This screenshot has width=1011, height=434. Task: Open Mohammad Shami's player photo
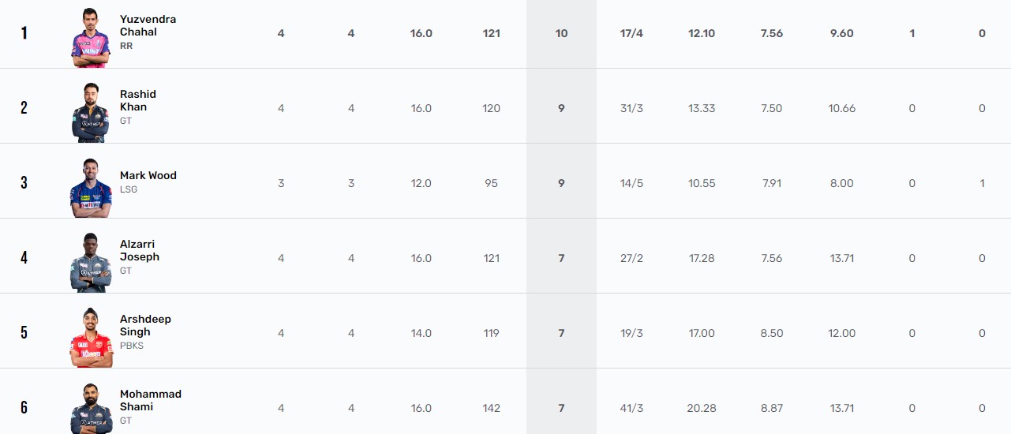[91, 408]
